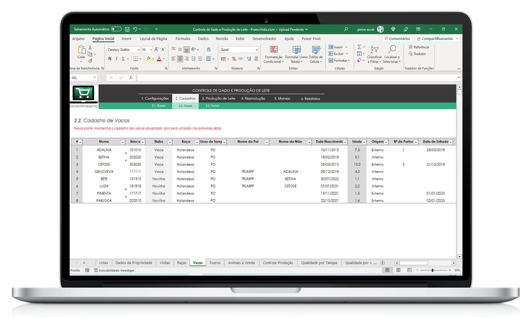Image resolution: width=532 pixels, height=319 pixels.
Task: Click the save diskette icon
Action: 127,29
